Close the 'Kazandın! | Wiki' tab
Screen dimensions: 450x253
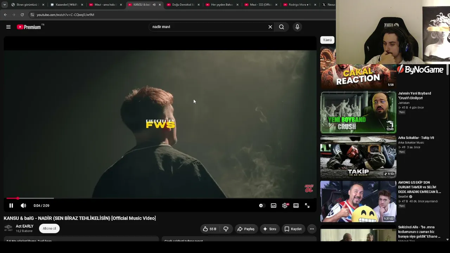82,5
